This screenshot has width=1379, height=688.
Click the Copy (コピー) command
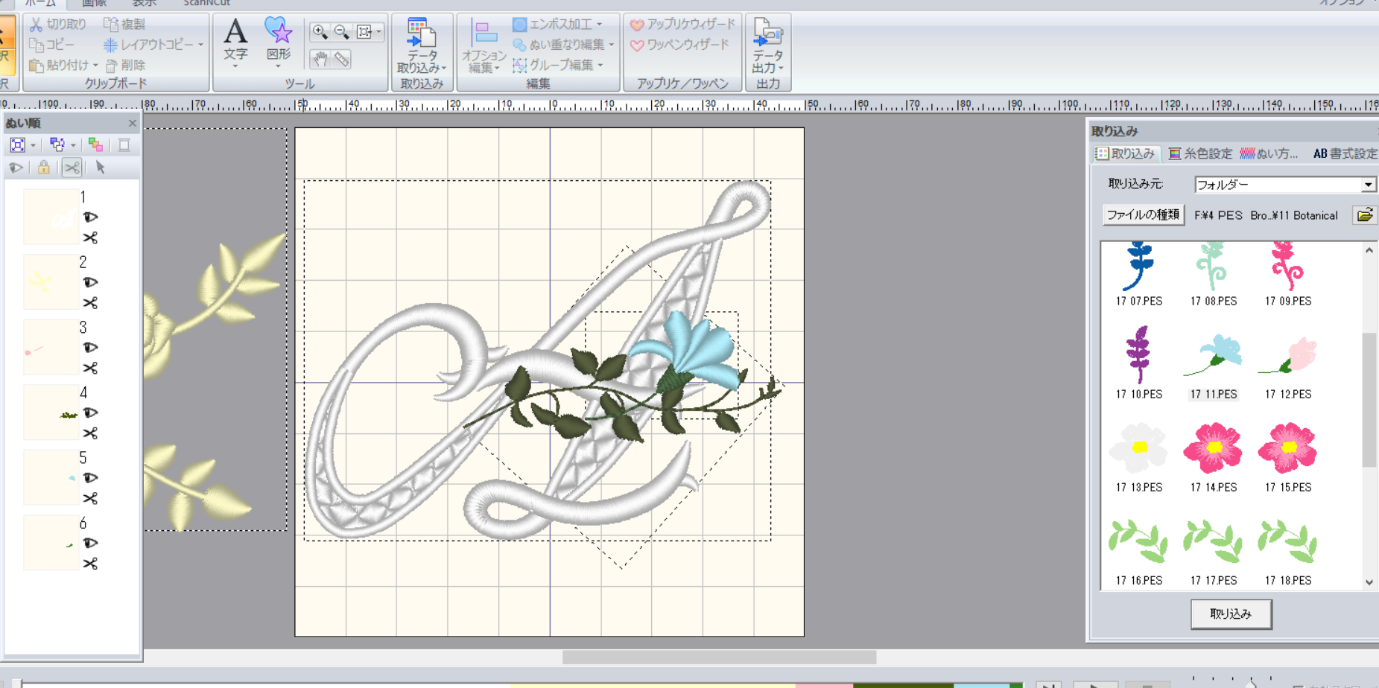pyautogui.click(x=52, y=45)
